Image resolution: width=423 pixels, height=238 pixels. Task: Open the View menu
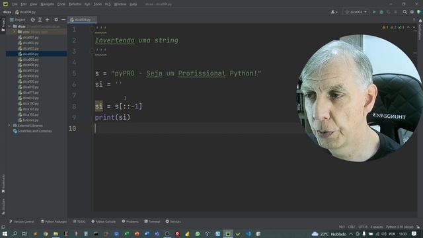coord(34,5)
